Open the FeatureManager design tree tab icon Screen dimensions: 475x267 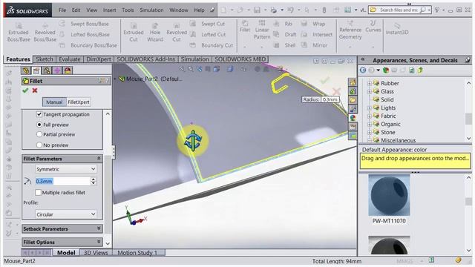[26, 70]
